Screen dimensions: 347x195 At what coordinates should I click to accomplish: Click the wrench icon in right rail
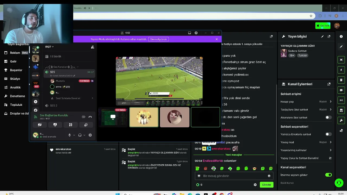tap(341, 121)
